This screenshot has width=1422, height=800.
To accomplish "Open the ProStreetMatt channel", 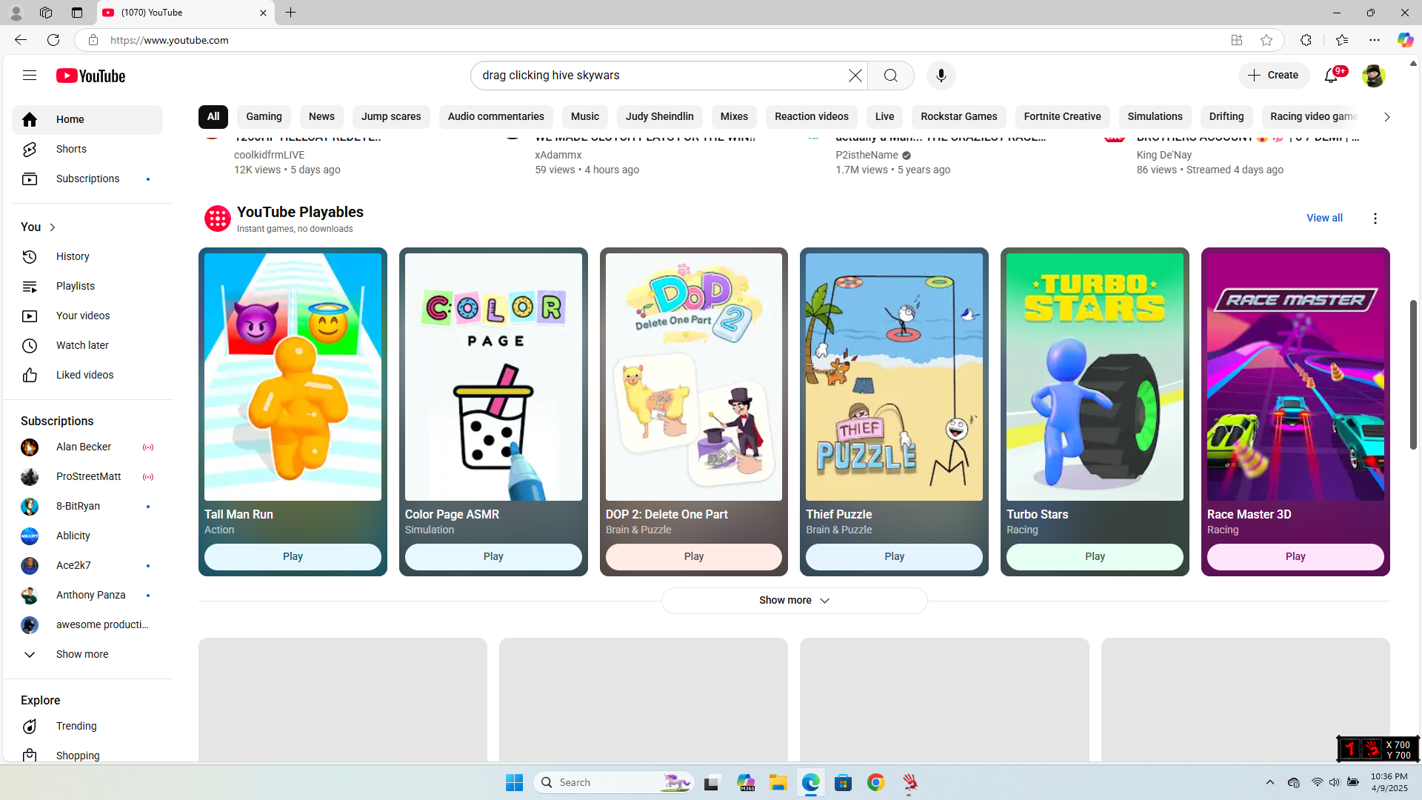I will pos(87,477).
